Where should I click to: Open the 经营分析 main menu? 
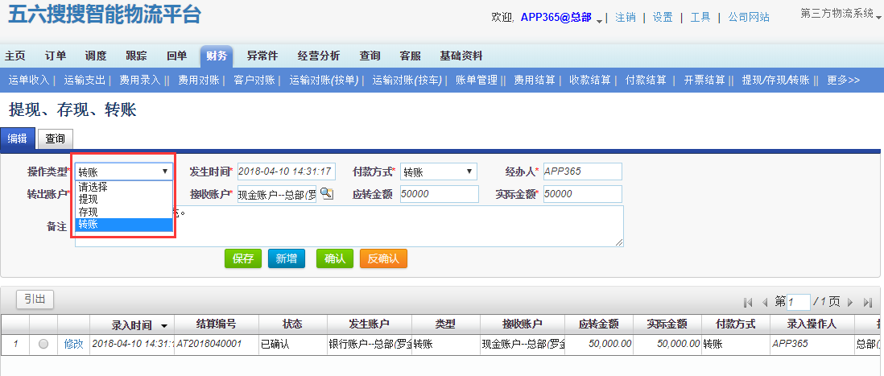click(318, 56)
